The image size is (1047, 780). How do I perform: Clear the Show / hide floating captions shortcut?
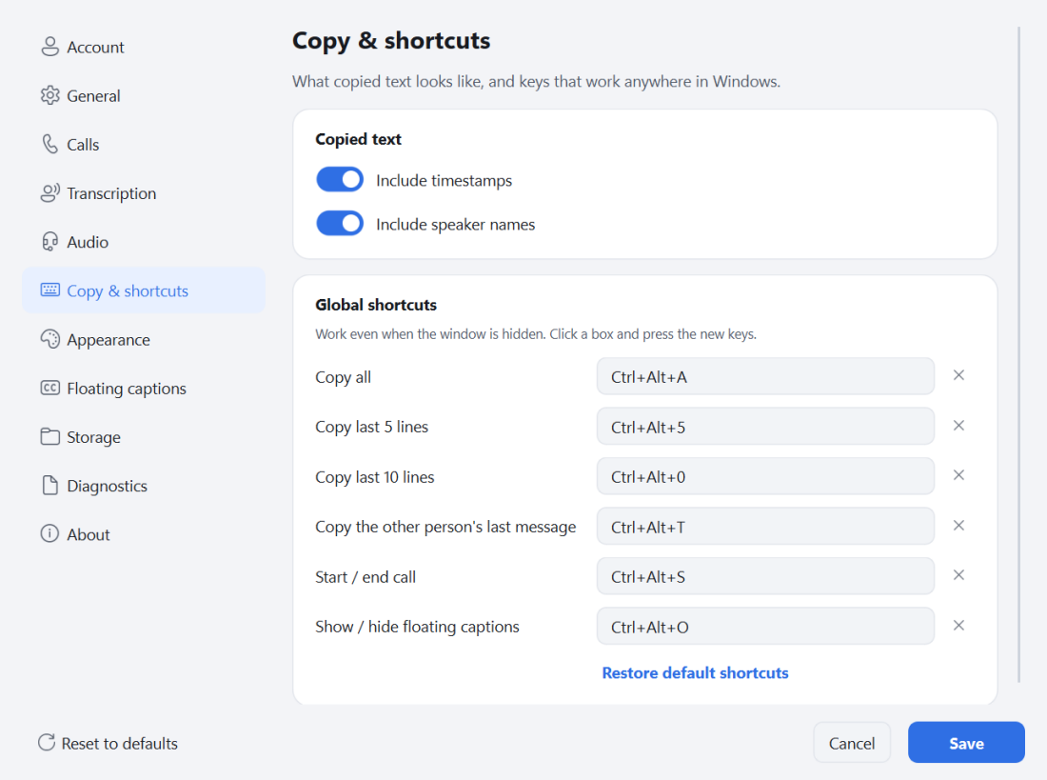click(x=958, y=626)
